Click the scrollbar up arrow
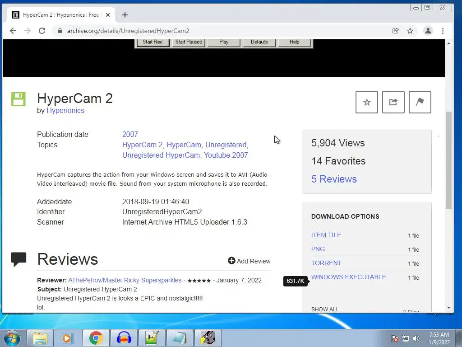This screenshot has height=347, width=462. point(448,44)
